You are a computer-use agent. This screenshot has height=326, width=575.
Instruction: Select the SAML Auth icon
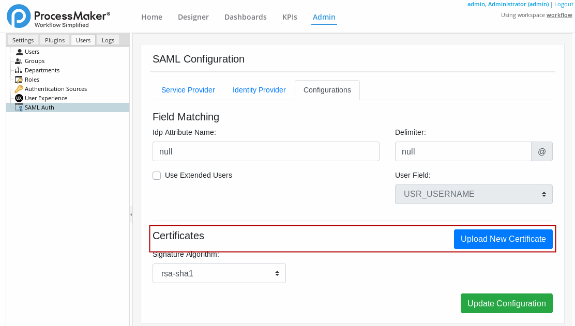click(19, 107)
